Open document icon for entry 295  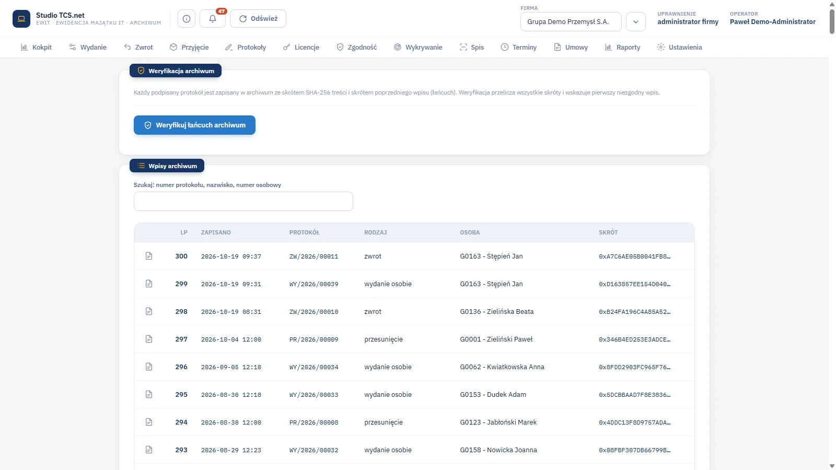tap(149, 394)
